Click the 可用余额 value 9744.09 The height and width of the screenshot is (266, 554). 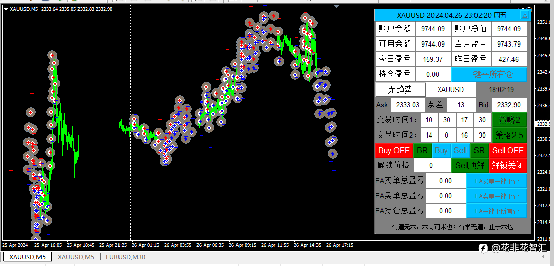tap(433, 44)
